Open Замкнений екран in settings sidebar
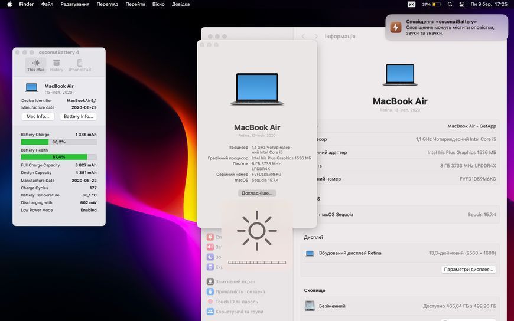The image size is (514, 321). point(235,281)
